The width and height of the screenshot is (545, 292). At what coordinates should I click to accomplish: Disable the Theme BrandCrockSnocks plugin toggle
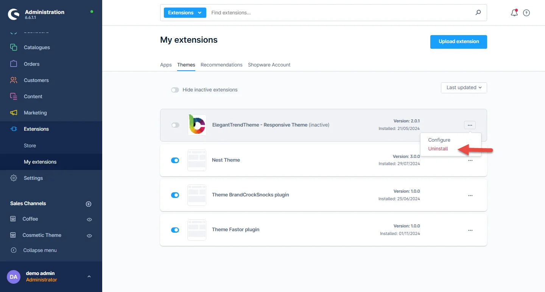tap(175, 195)
